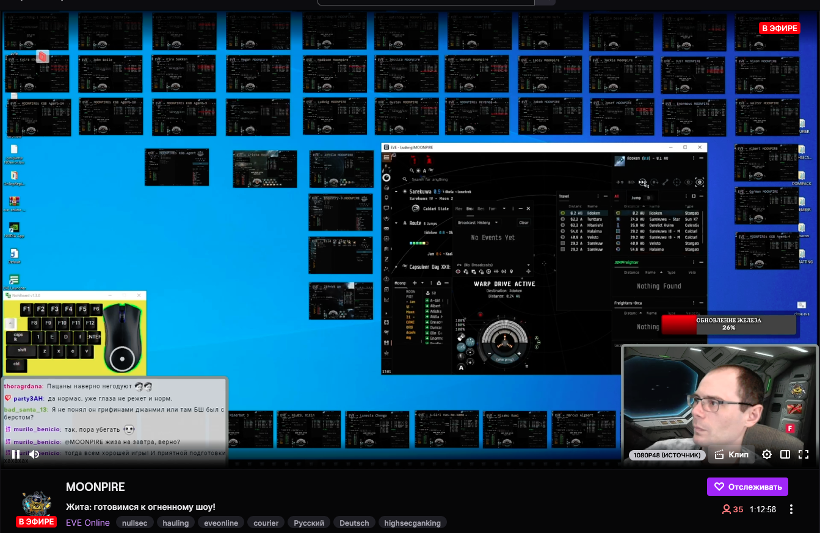
Task: Open the EVE Launcher desktop icon
Action: point(15,279)
